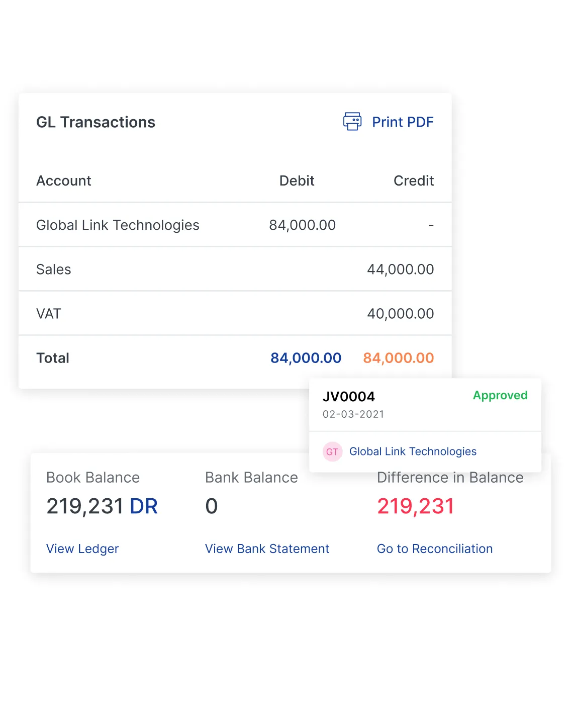Click the Book Balance amount 219,231 DR
This screenshot has width=573, height=724.
click(x=102, y=506)
